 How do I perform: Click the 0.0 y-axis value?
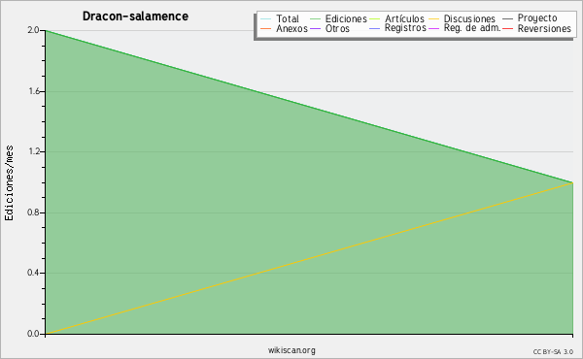(x=33, y=334)
